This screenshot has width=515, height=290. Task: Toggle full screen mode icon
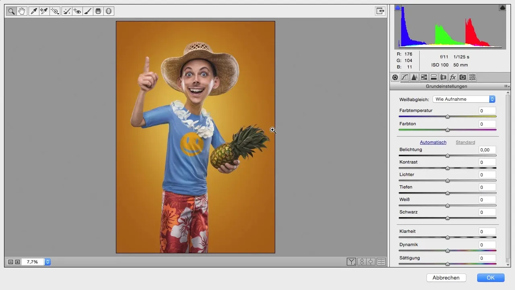(x=380, y=11)
